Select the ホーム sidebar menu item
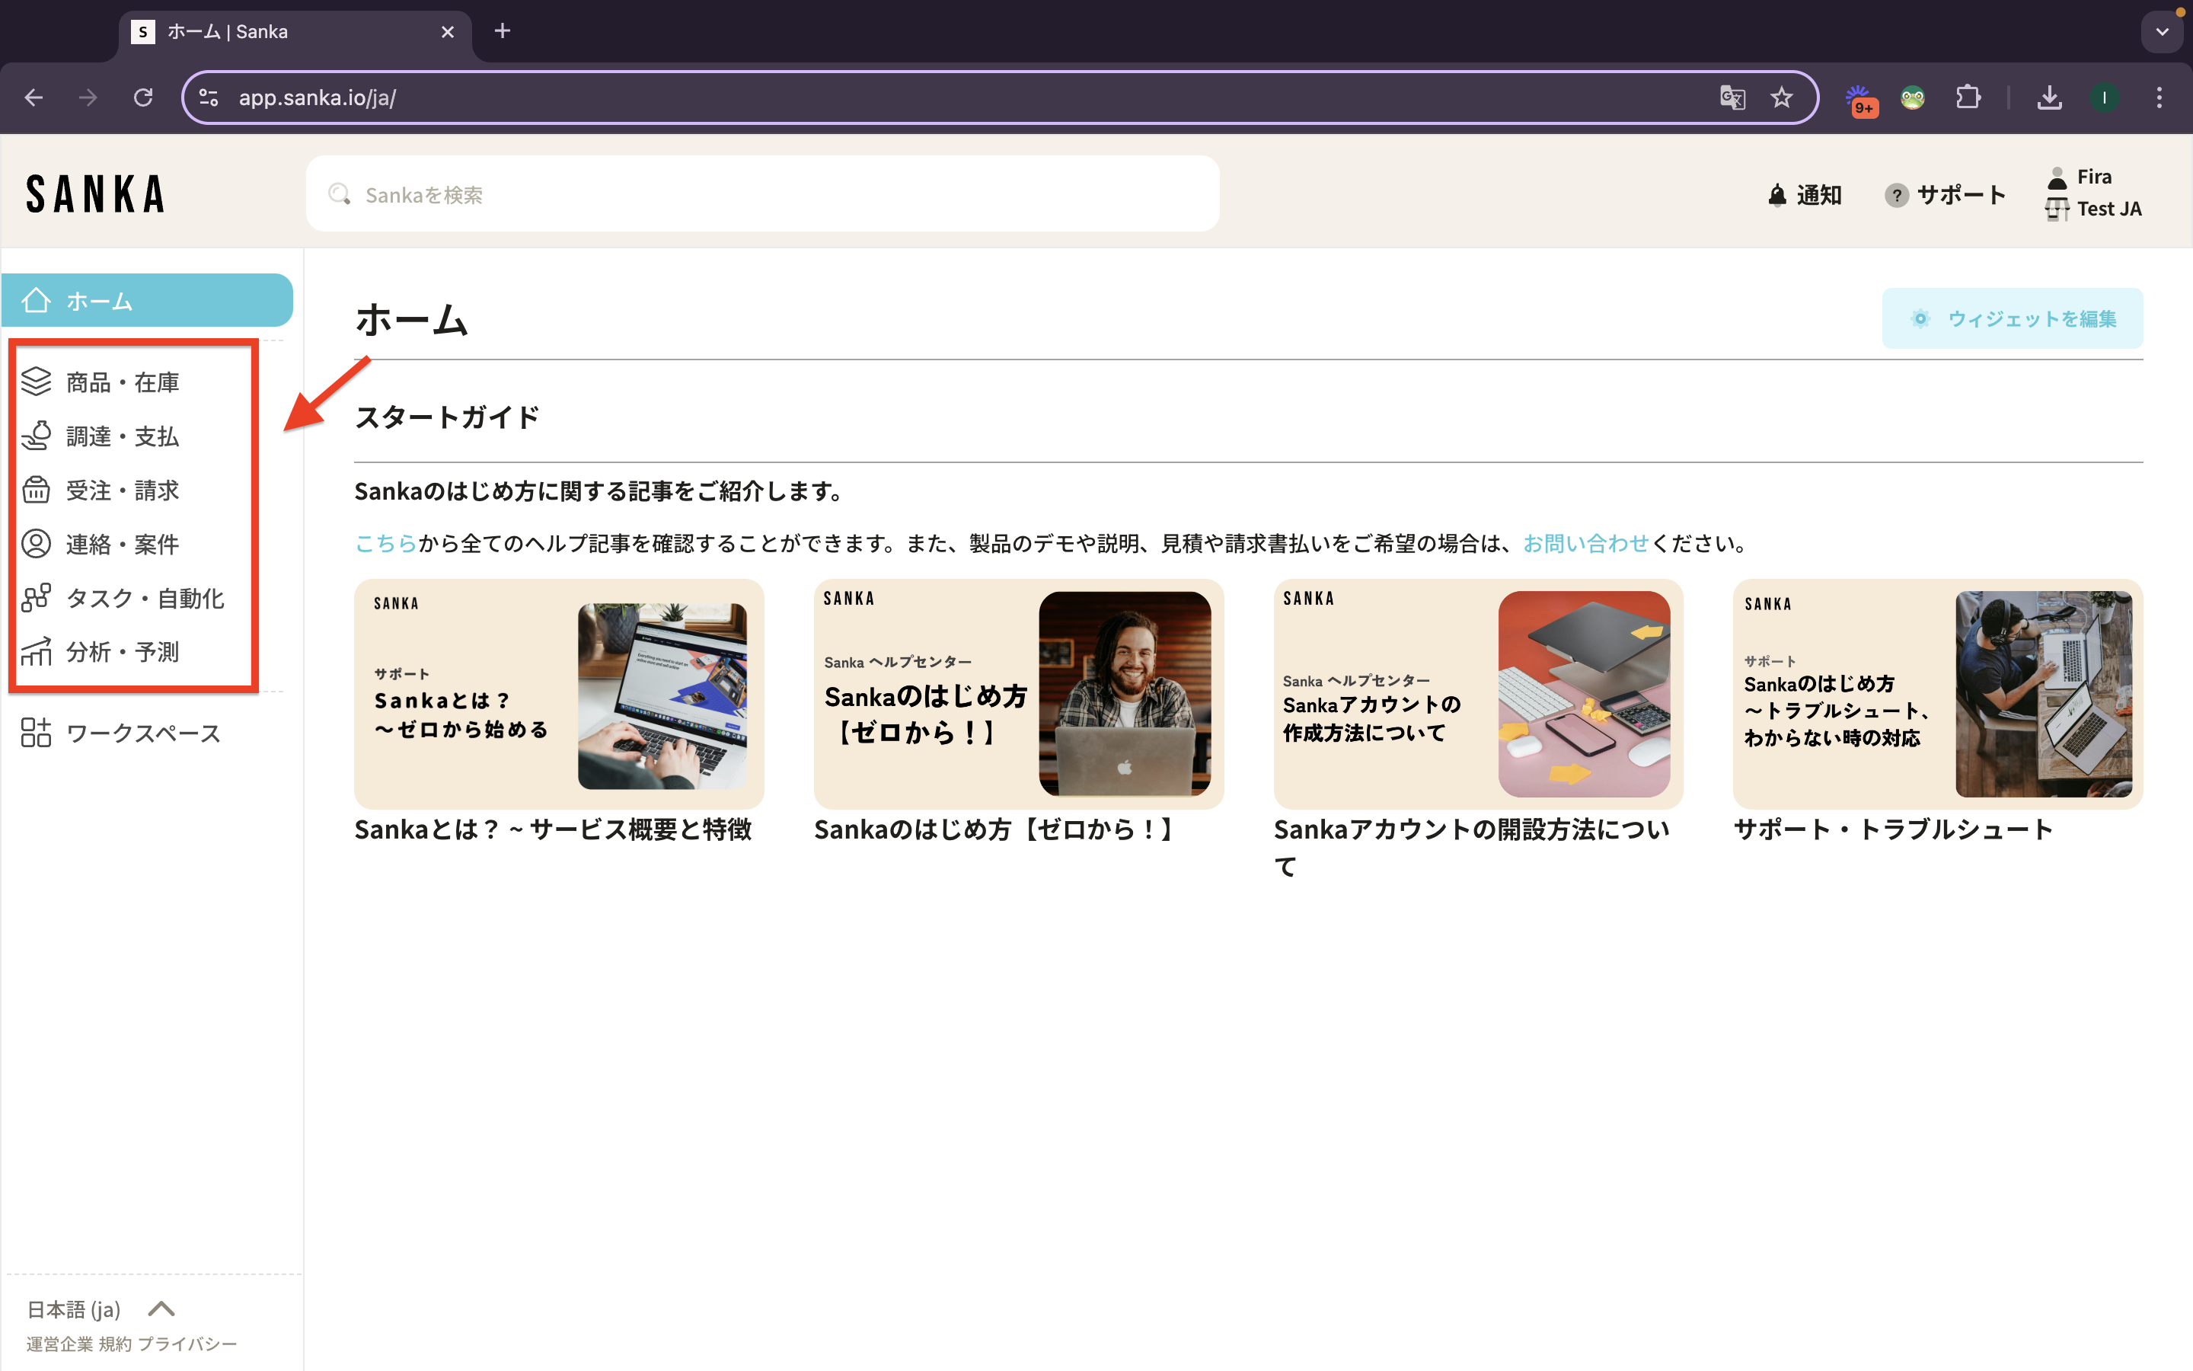This screenshot has width=2193, height=1371. (147, 300)
